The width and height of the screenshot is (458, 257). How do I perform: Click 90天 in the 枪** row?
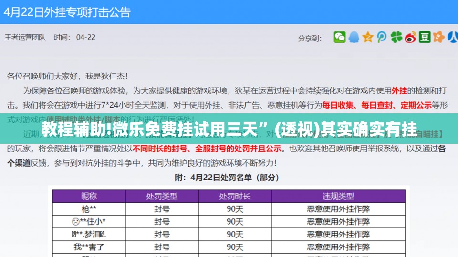pyautogui.click(x=235, y=209)
